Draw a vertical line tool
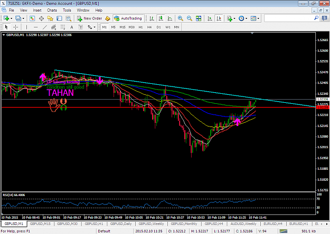330x234 pixels. coord(26,27)
